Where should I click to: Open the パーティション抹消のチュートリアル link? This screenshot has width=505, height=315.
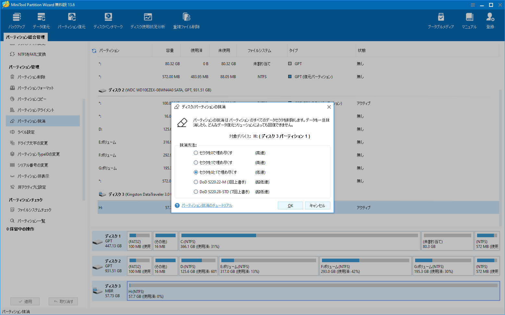(207, 205)
